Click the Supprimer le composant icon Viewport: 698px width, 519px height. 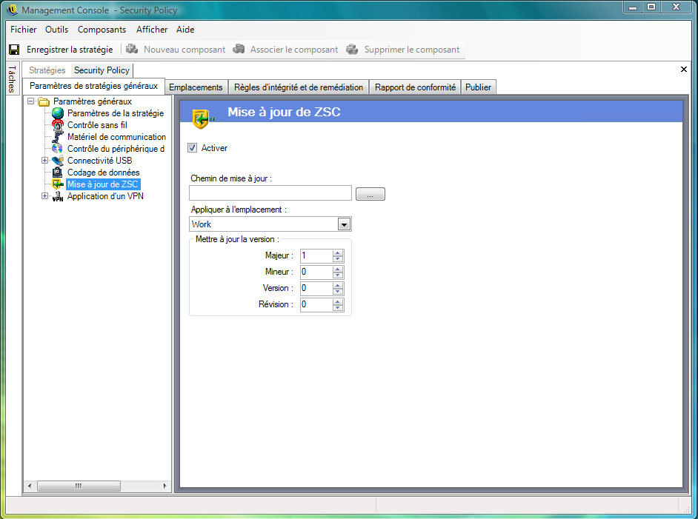tap(353, 50)
